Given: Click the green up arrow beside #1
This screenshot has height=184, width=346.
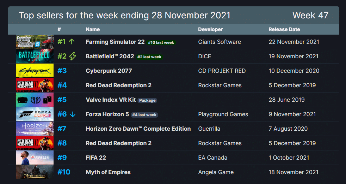Looking at the screenshot, I should 72,42.
